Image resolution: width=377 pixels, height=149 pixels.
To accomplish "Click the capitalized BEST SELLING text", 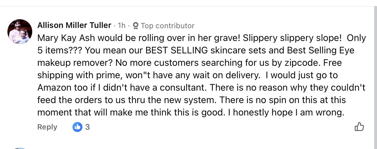I will (172, 50).
